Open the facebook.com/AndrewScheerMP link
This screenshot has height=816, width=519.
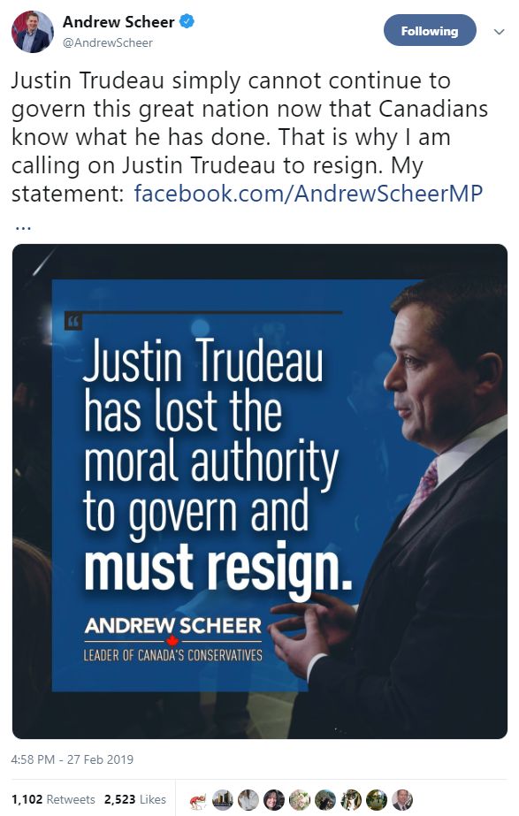pyautogui.click(x=309, y=194)
